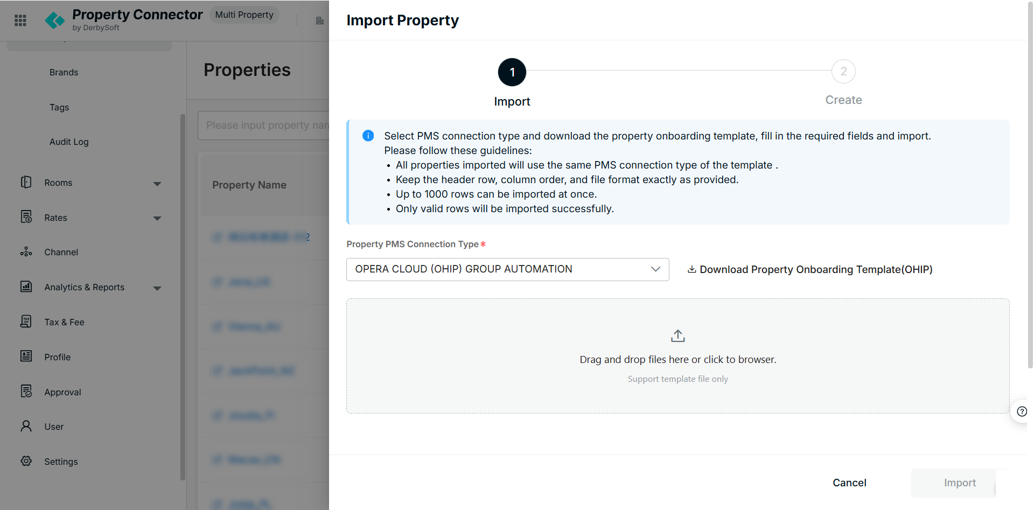The width and height of the screenshot is (1034, 510).
Task: Click "Property PMS Connection Type" label
Action: 413,244
